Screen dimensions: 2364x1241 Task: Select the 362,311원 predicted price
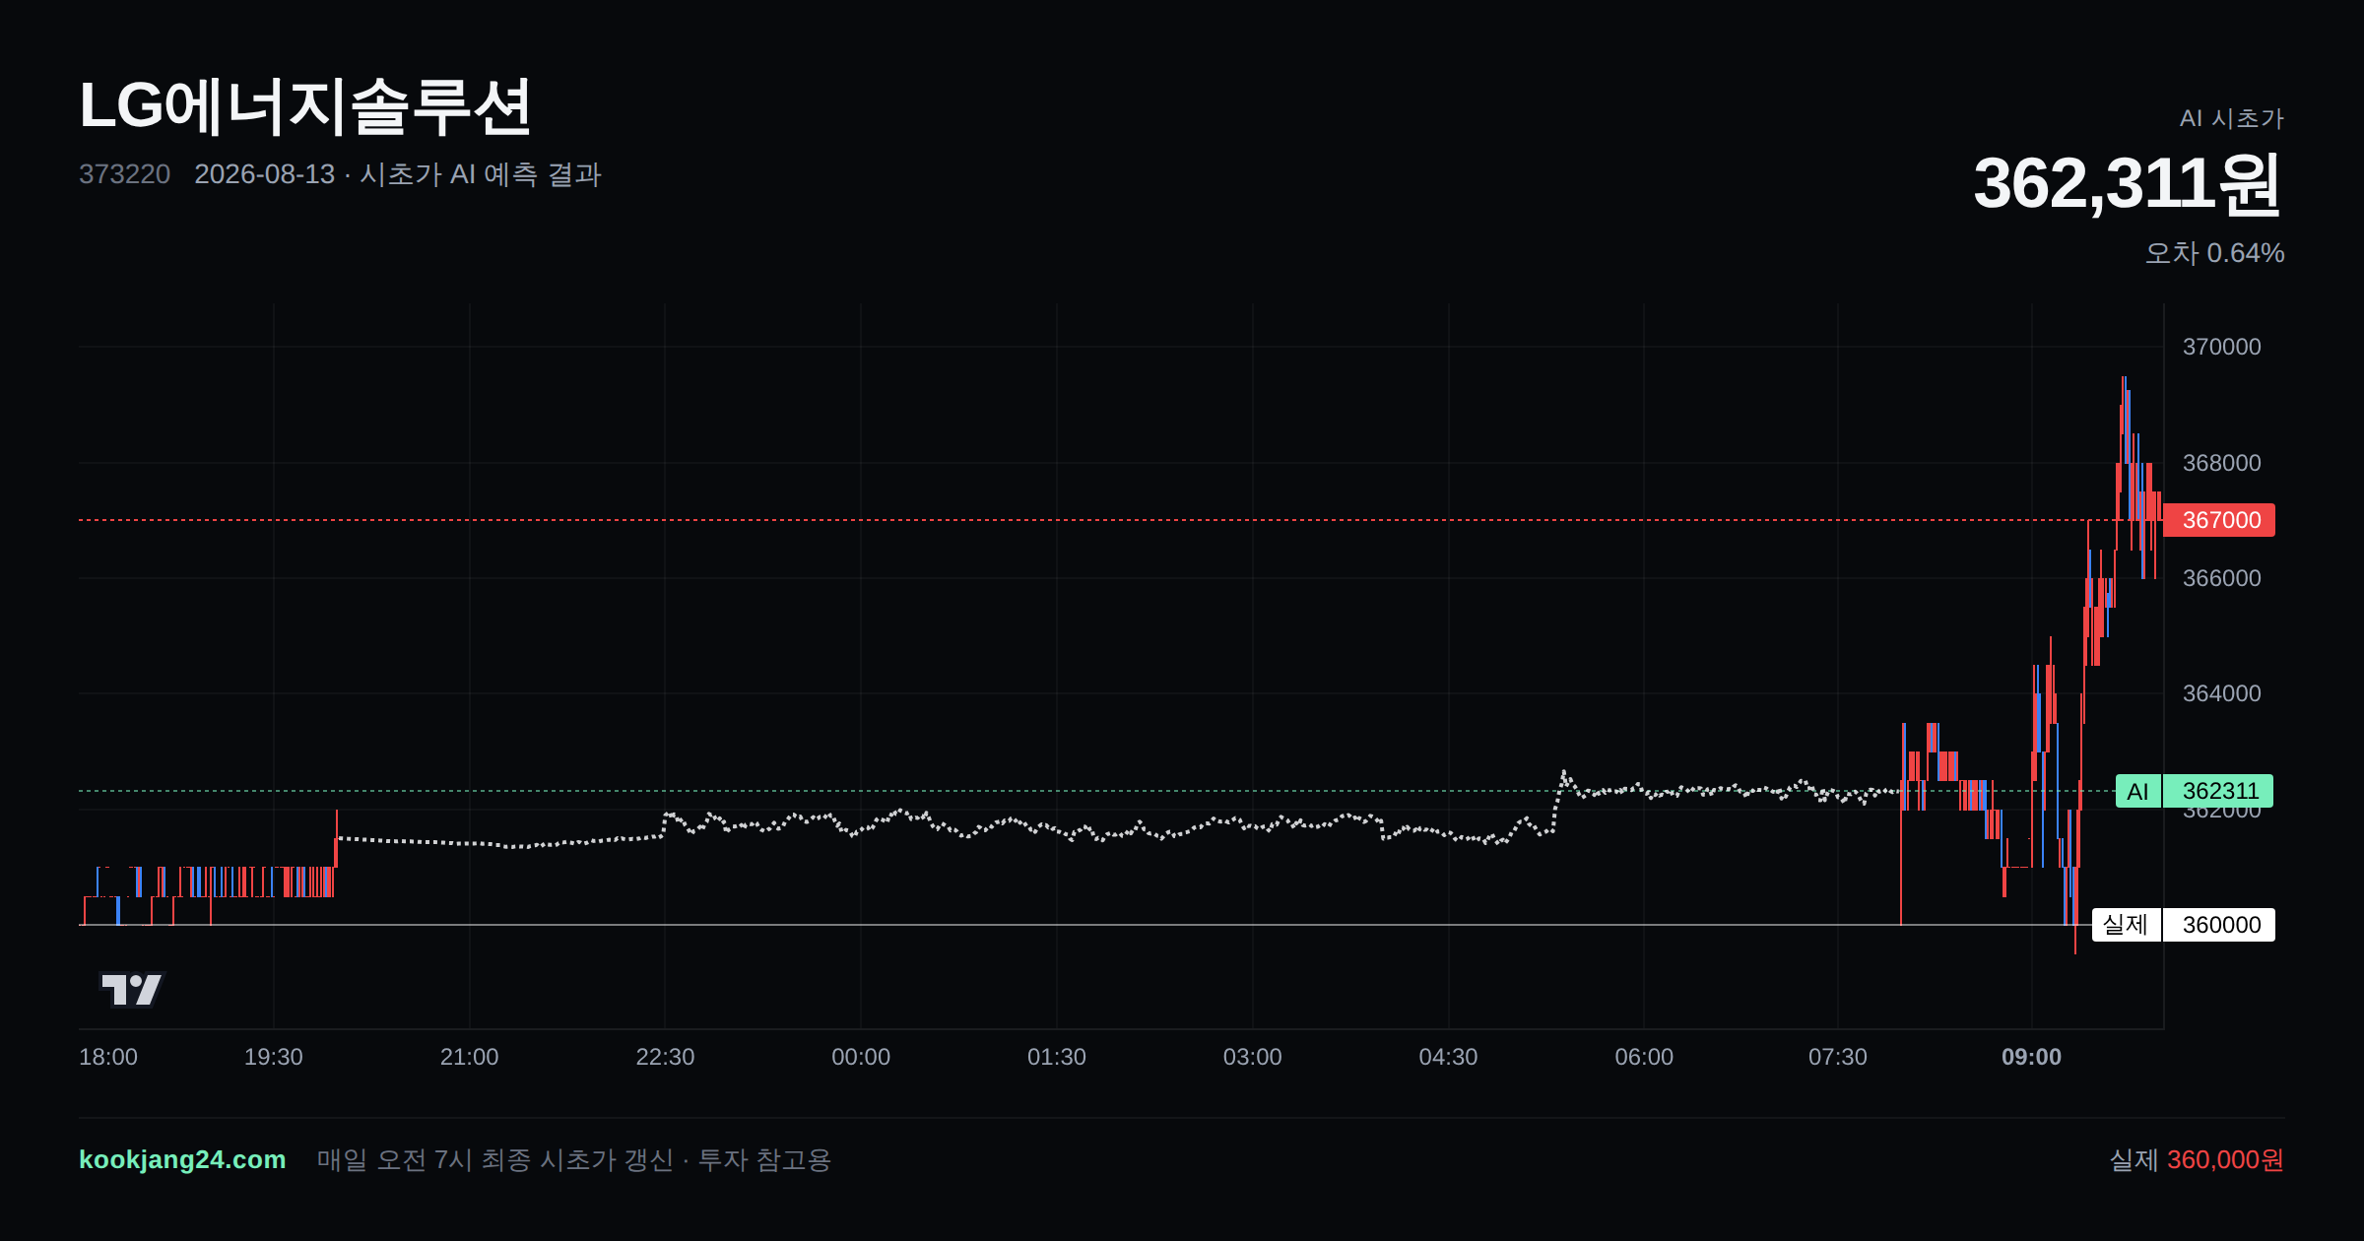pyautogui.click(x=2129, y=184)
